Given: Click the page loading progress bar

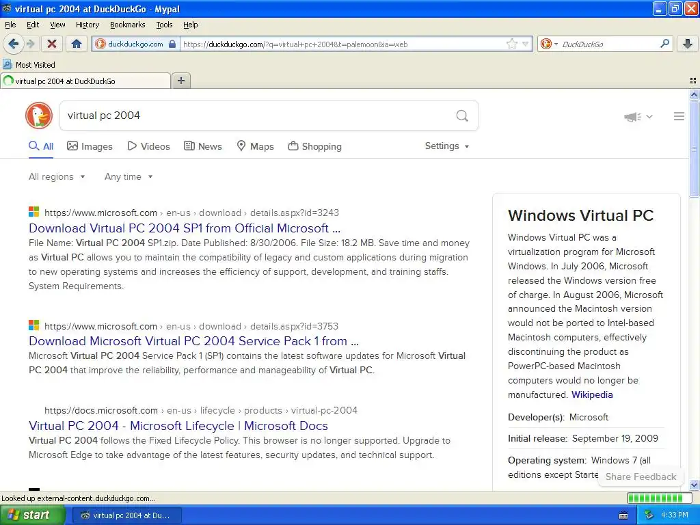Looking at the screenshot, I should click(659, 498).
